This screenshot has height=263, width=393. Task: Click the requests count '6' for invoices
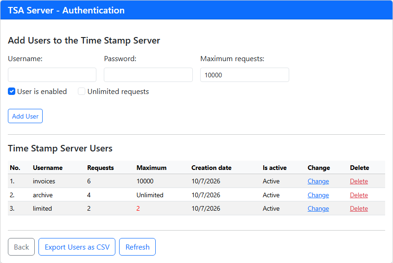[89, 181]
